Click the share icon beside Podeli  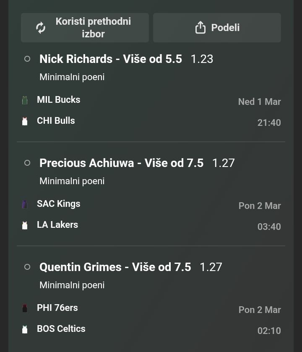click(200, 28)
